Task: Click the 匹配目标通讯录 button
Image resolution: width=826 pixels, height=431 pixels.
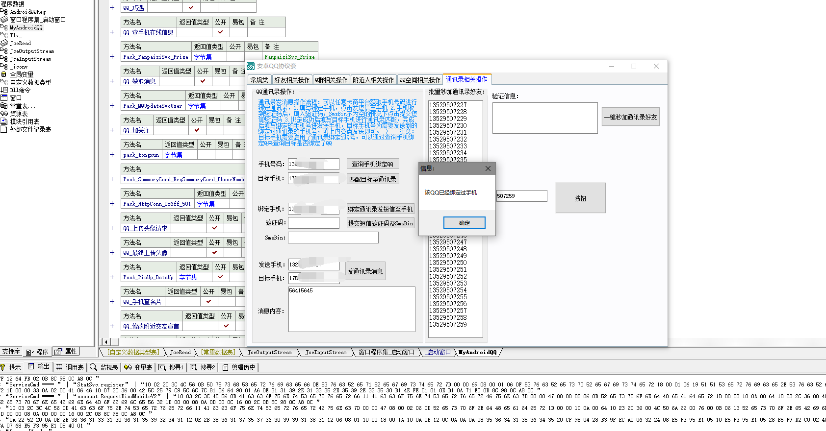Action: point(373,179)
